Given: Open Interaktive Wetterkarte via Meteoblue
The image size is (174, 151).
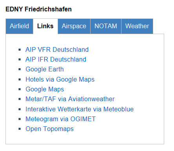Looking at the screenshot, I should [80, 109].
